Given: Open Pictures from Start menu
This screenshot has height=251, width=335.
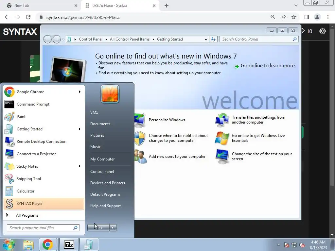Looking at the screenshot, I should [x=97, y=135].
